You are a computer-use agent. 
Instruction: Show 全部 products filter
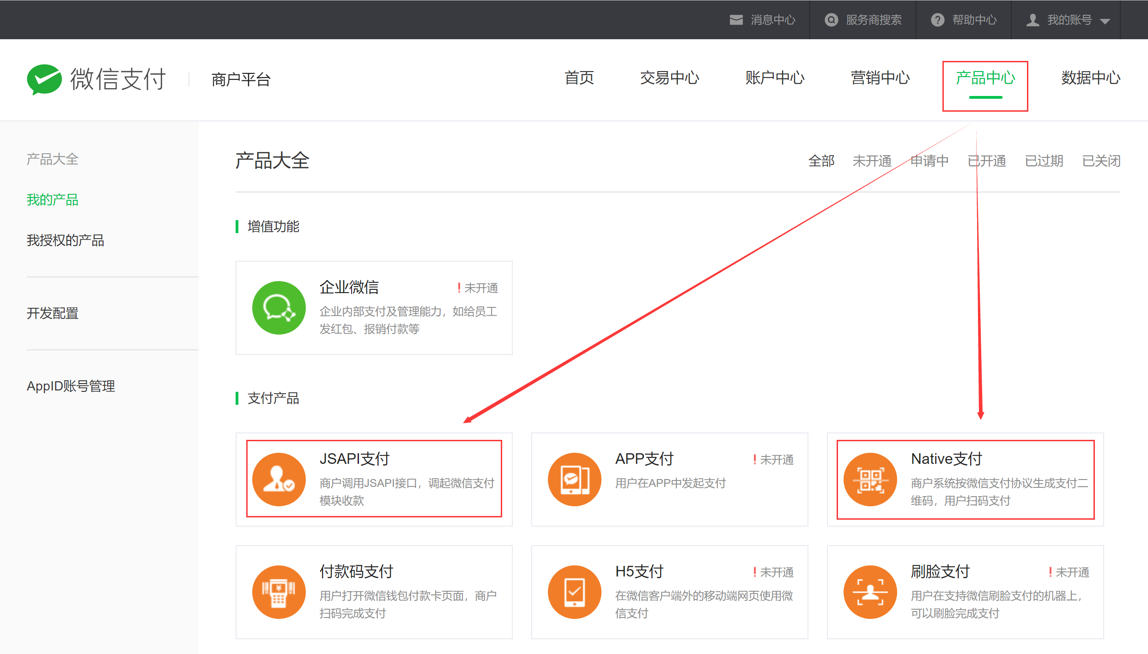pos(821,161)
